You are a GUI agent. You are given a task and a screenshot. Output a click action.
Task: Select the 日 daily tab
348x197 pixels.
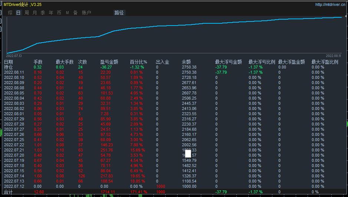(19, 13)
